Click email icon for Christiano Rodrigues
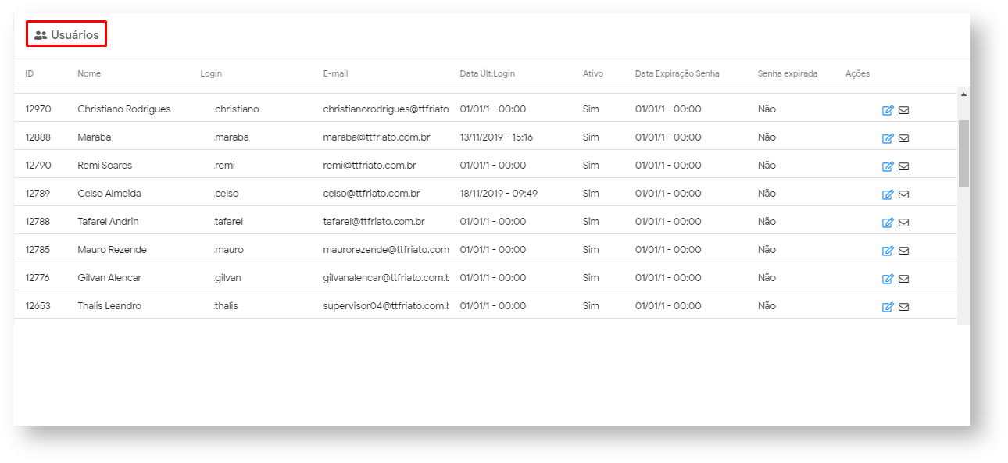This screenshot has width=1008, height=463. (x=903, y=110)
